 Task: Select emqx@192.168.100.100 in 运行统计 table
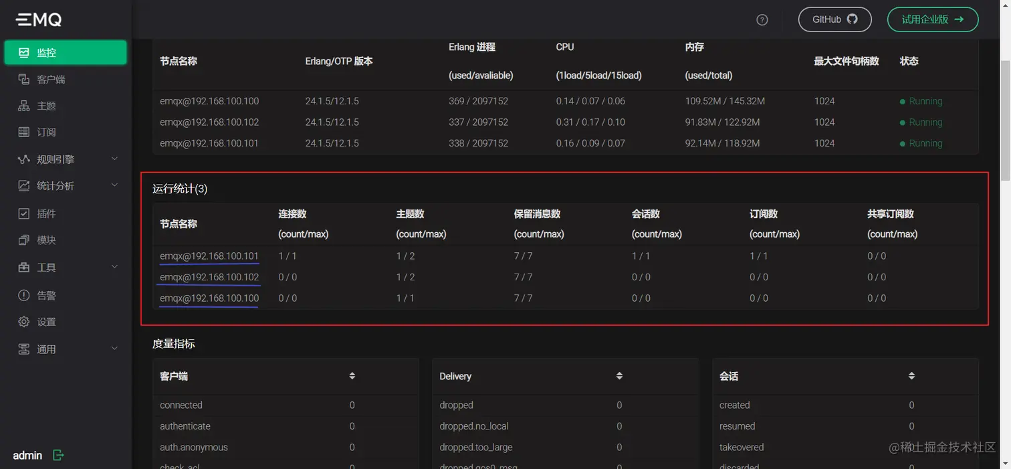pyautogui.click(x=209, y=298)
